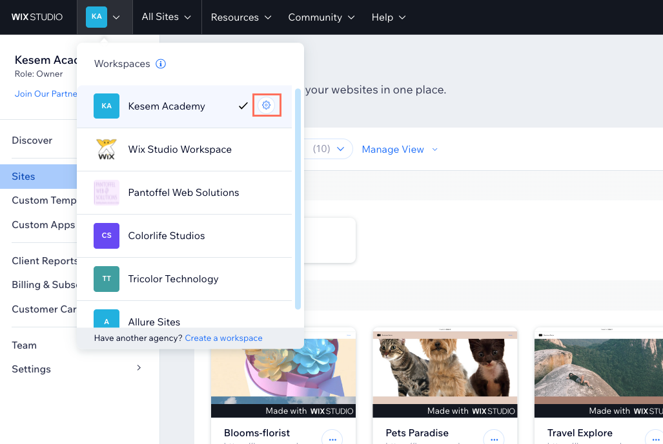Open Discover in the sidebar
This screenshot has height=444, width=663.
pos(32,140)
